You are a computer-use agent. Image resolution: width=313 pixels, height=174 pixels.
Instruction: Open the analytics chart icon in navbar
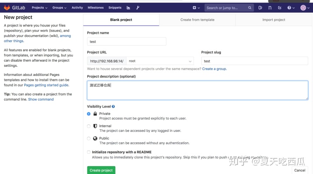coord(128,8)
